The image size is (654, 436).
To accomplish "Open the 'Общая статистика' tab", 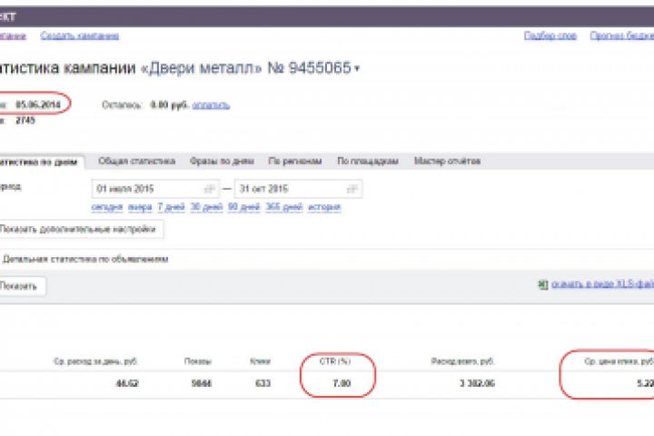I will pyautogui.click(x=137, y=161).
